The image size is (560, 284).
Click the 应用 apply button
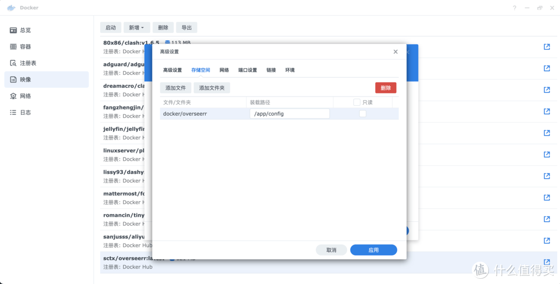pos(373,250)
